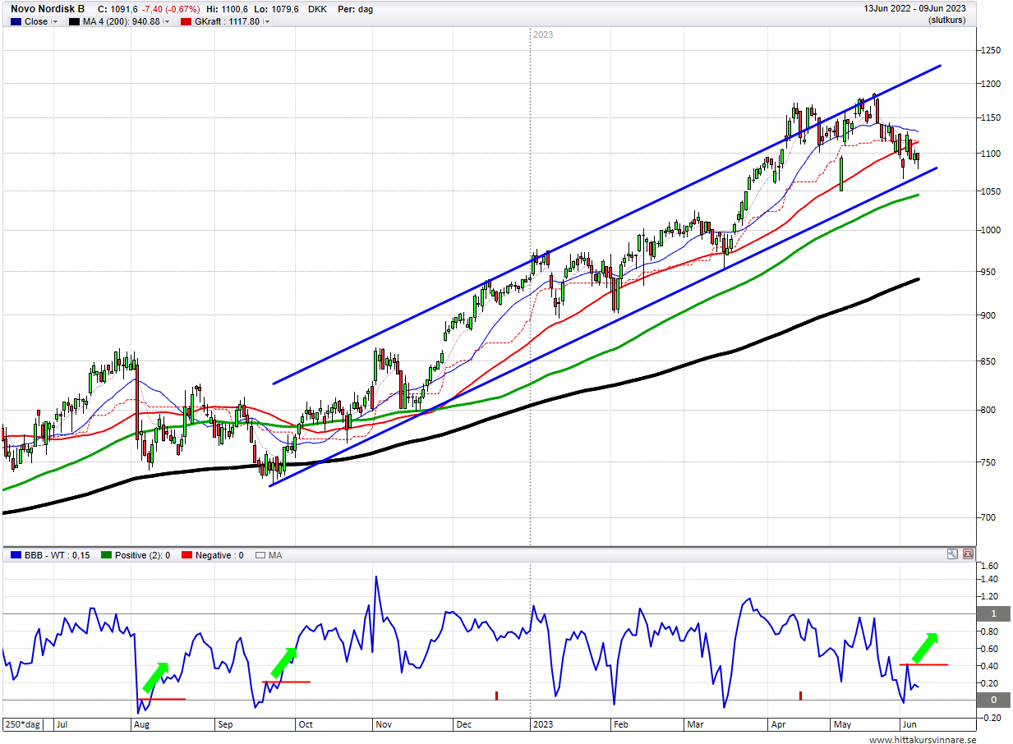Click the date range '13Jun 2022 - 09Jun 2023'
1013x744 pixels.
coord(914,8)
